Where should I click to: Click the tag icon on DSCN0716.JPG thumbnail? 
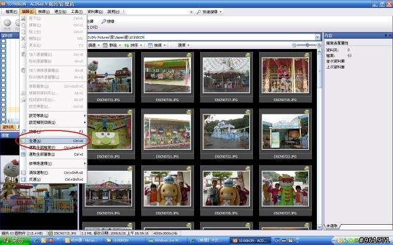coord(189,55)
